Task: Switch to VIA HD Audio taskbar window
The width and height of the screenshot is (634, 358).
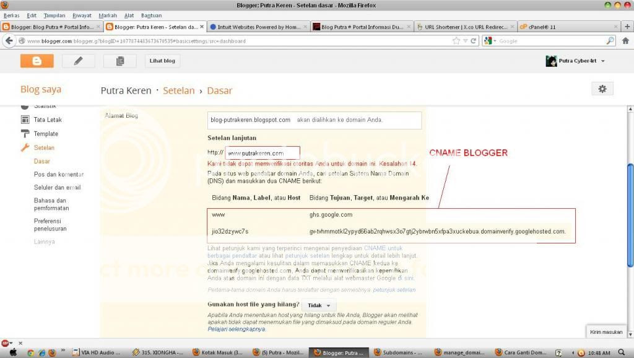Action: click(x=97, y=353)
